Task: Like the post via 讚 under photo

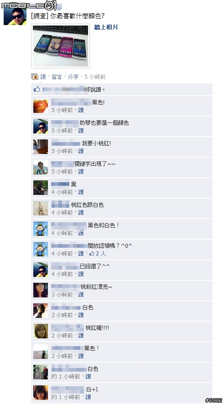Action: pyautogui.click(x=43, y=77)
